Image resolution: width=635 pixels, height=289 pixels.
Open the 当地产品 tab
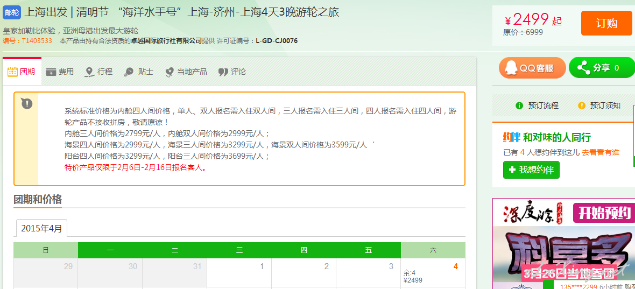pyautogui.click(x=186, y=72)
